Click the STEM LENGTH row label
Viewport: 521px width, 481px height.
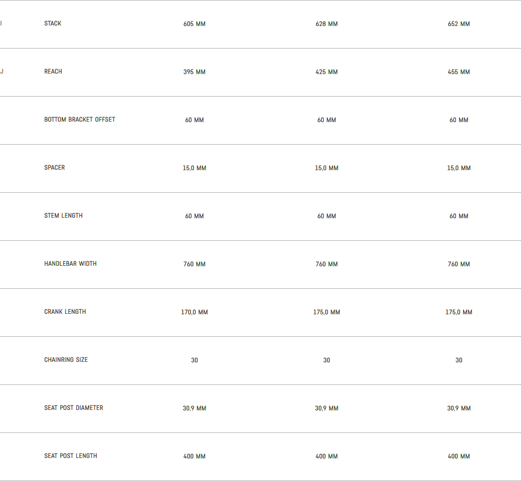pyautogui.click(x=64, y=216)
